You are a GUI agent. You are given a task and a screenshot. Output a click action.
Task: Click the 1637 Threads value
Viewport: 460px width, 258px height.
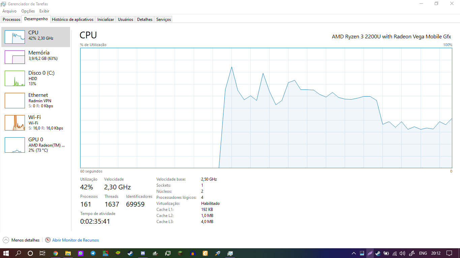(x=112, y=204)
